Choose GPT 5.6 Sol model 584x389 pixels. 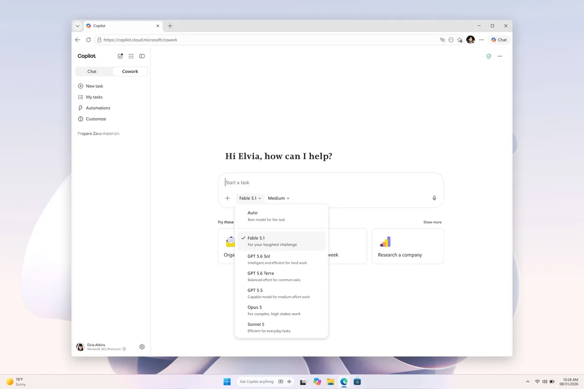point(281,259)
